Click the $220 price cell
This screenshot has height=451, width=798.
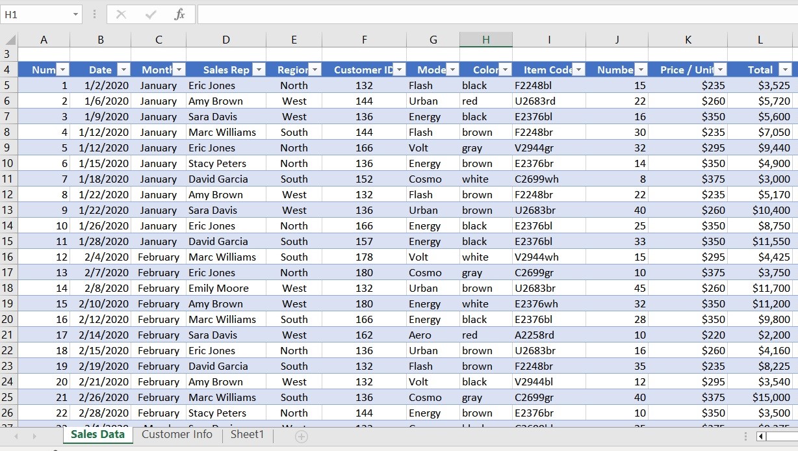(688, 335)
